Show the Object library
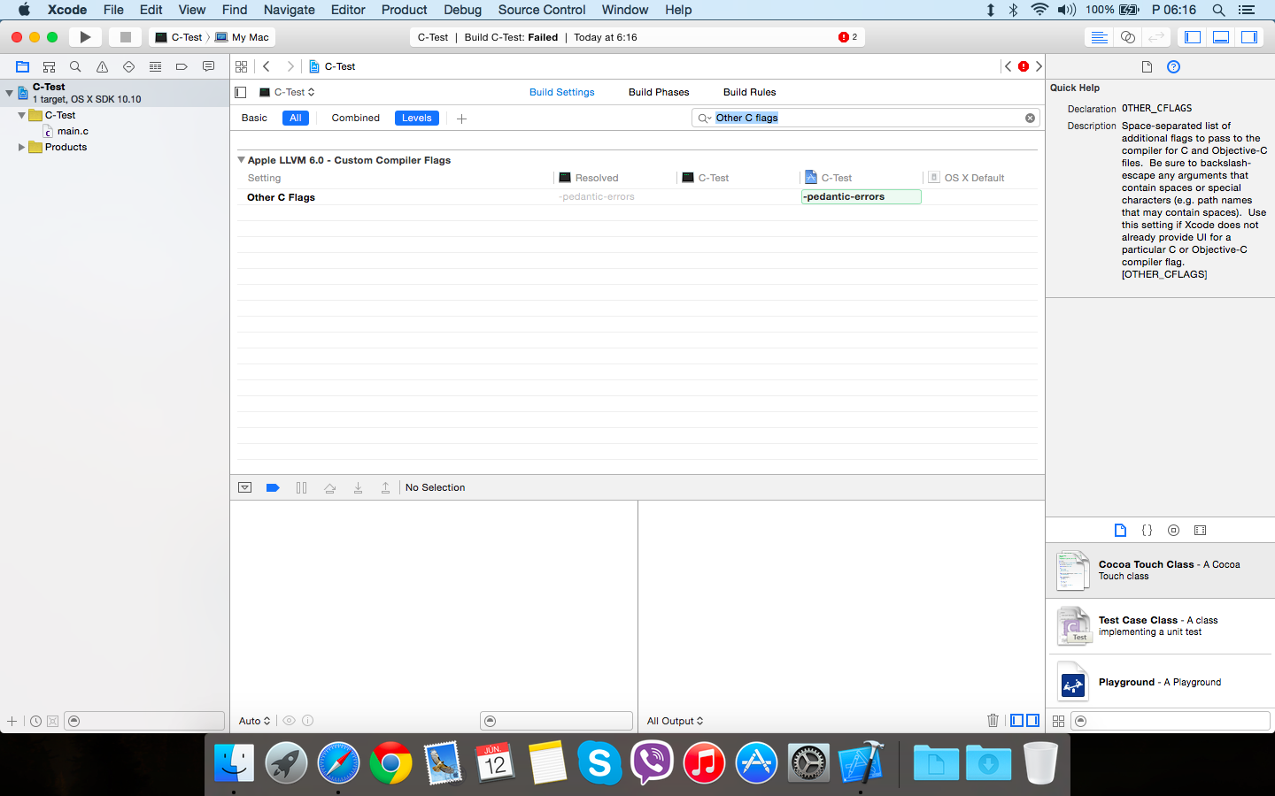1275x796 pixels. (x=1173, y=530)
